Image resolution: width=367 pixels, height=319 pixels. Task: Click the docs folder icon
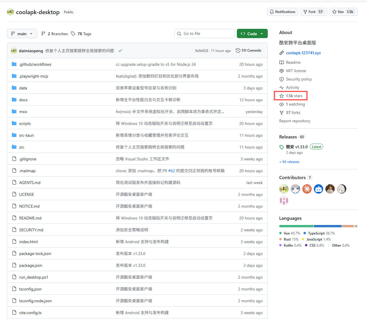[x=14, y=100]
